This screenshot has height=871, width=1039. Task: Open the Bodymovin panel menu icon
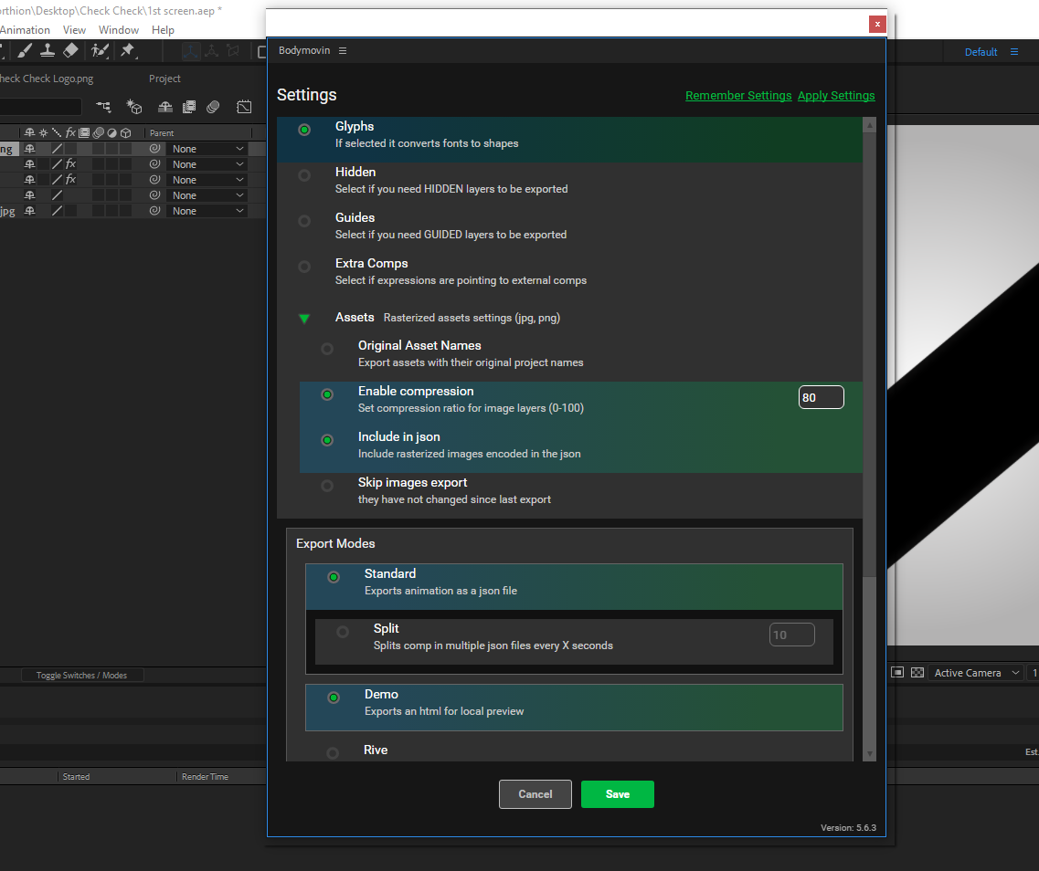coord(343,51)
